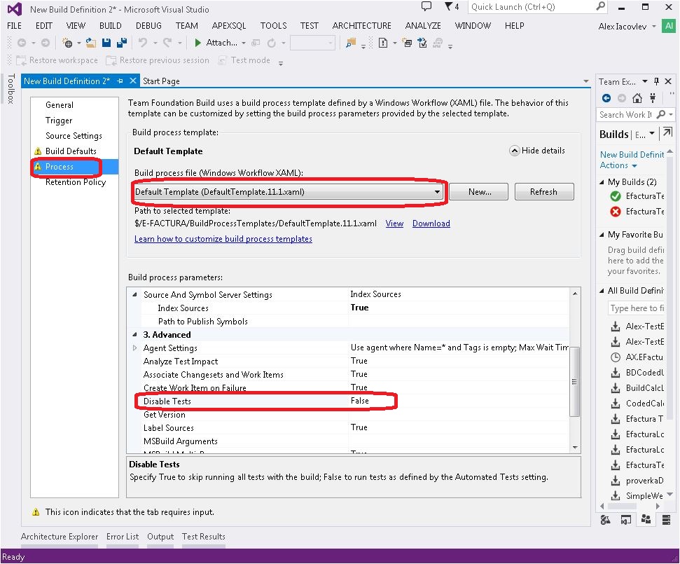Open the Builds page navigation dropdown arrow

tap(652, 134)
